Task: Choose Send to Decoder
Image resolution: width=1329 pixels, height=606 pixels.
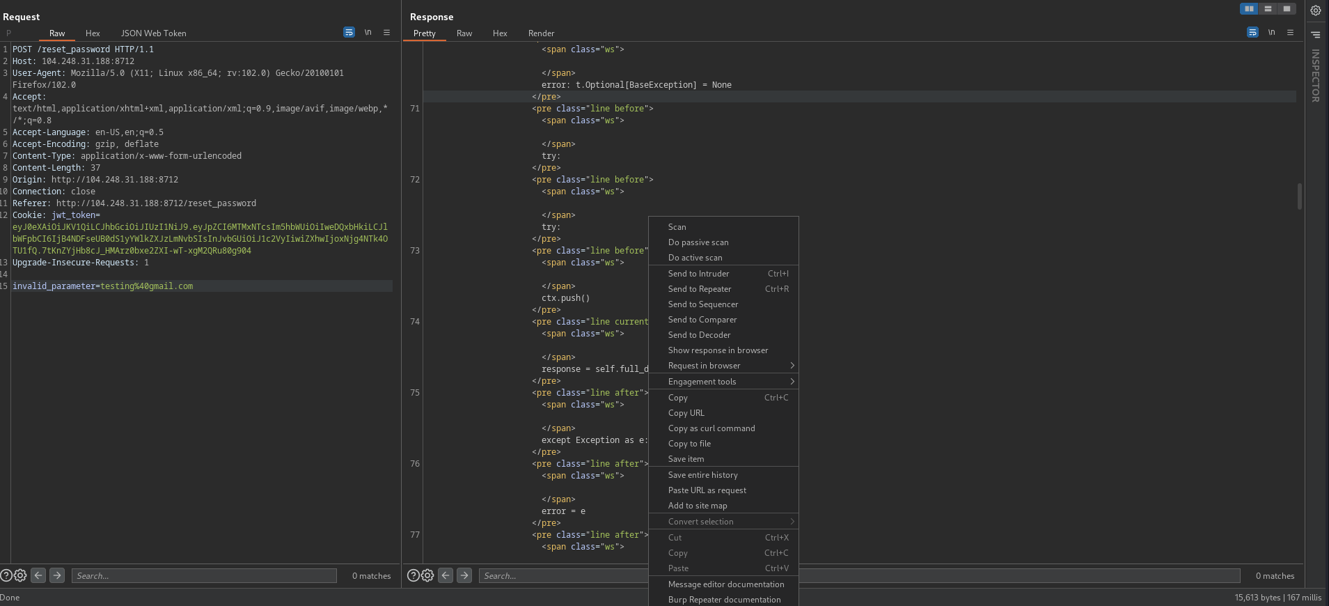Action: [723, 335]
